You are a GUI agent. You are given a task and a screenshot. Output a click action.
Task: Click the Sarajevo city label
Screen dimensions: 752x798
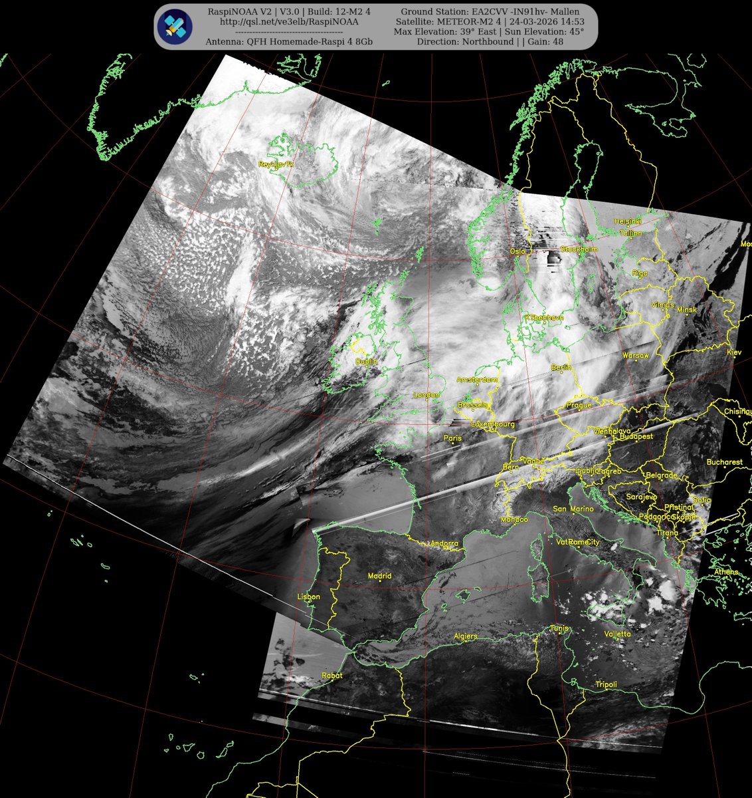click(x=642, y=497)
